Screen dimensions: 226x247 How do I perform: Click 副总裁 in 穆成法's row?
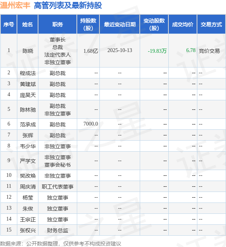(58, 73)
